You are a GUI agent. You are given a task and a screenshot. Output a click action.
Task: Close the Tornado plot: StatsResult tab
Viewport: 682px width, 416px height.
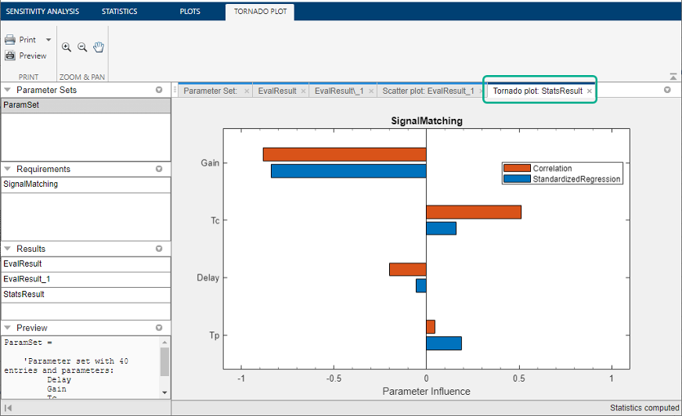point(590,91)
